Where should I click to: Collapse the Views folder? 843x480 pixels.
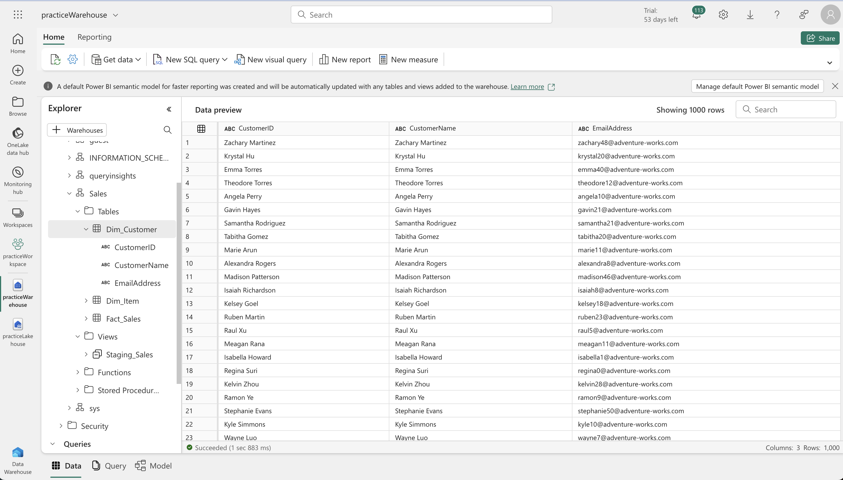coord(77,336)
